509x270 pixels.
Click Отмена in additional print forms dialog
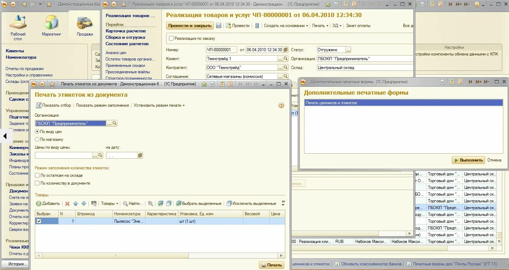point(494,160)
